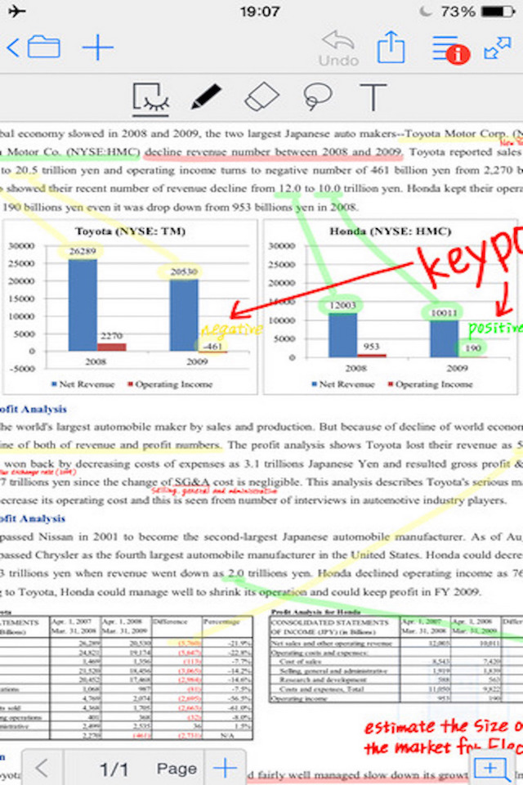This screenshot has height=785, width=523.
Task: Toggle the read-only view mode icon
Action: click(150, 99)
